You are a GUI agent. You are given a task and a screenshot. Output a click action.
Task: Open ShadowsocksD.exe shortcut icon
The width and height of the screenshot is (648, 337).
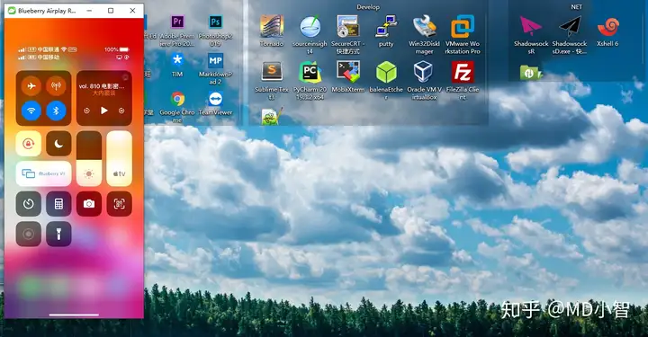point(570,35)
